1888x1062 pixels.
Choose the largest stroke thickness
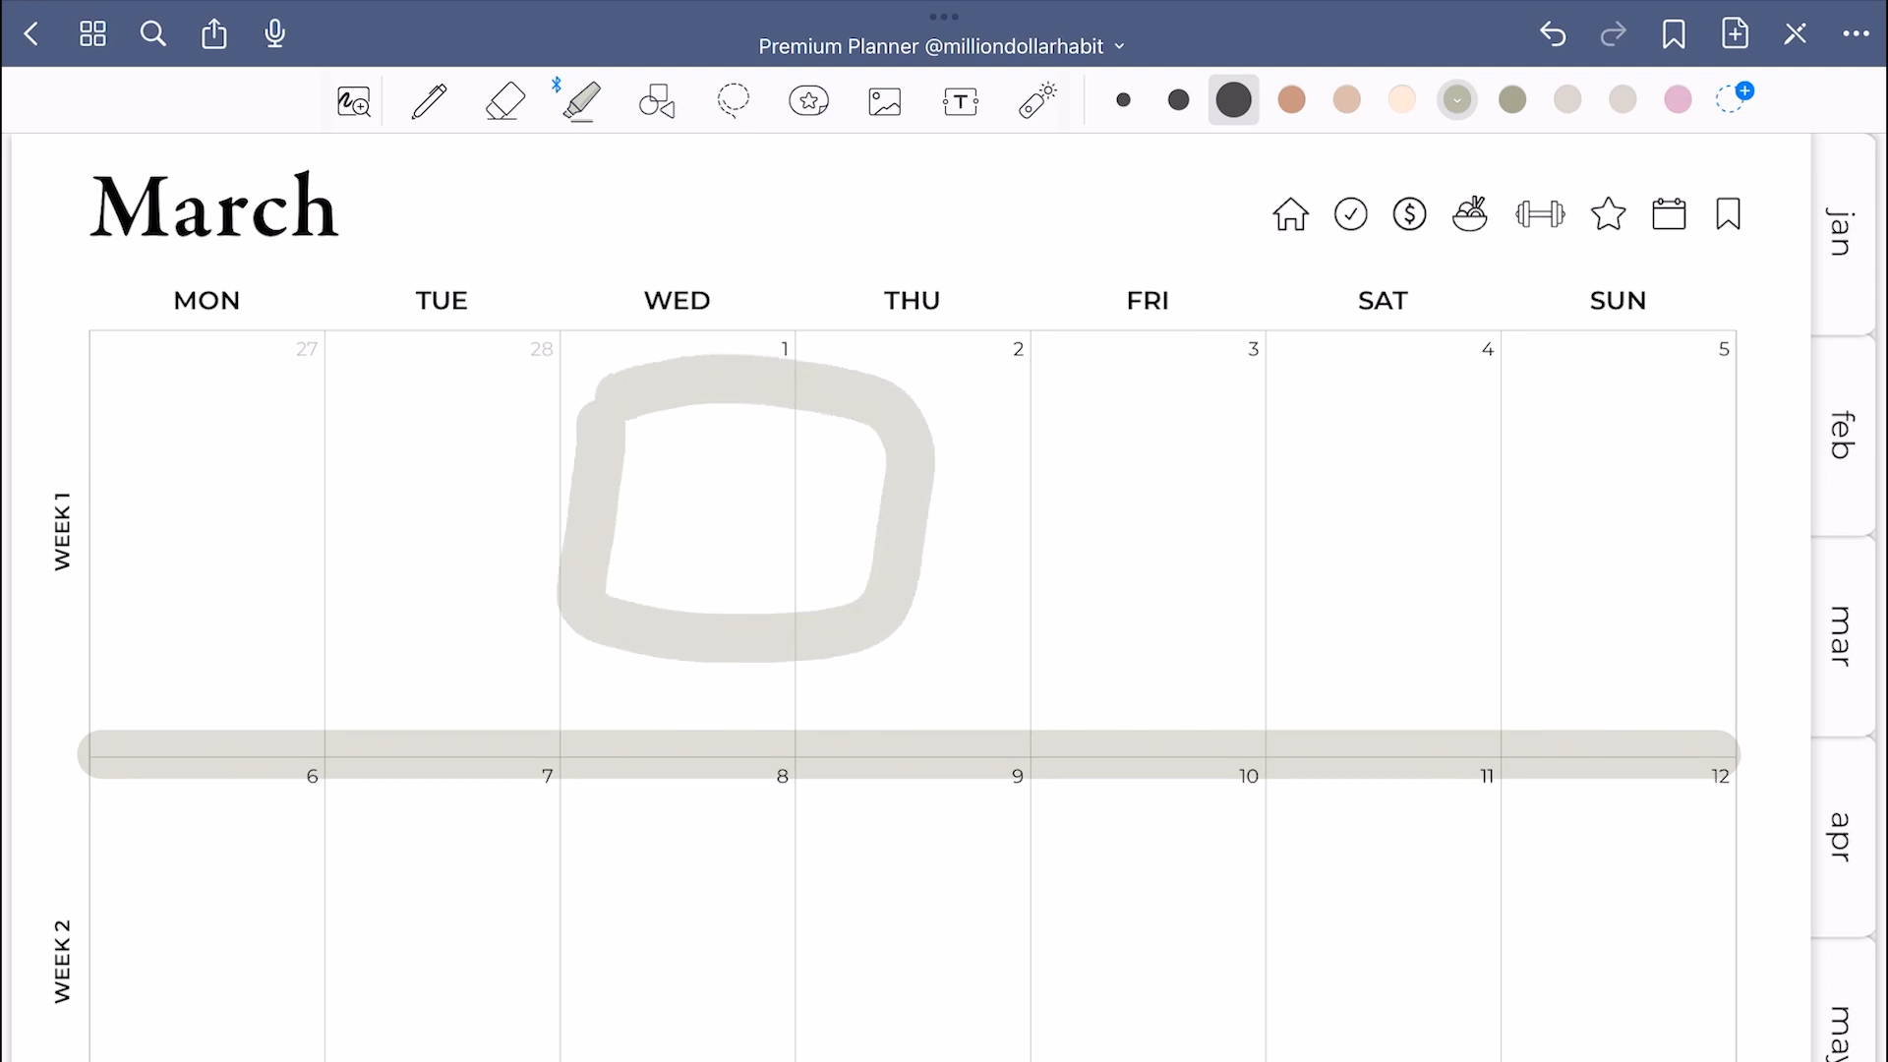pyautogui.click(x=1233, y=99)
